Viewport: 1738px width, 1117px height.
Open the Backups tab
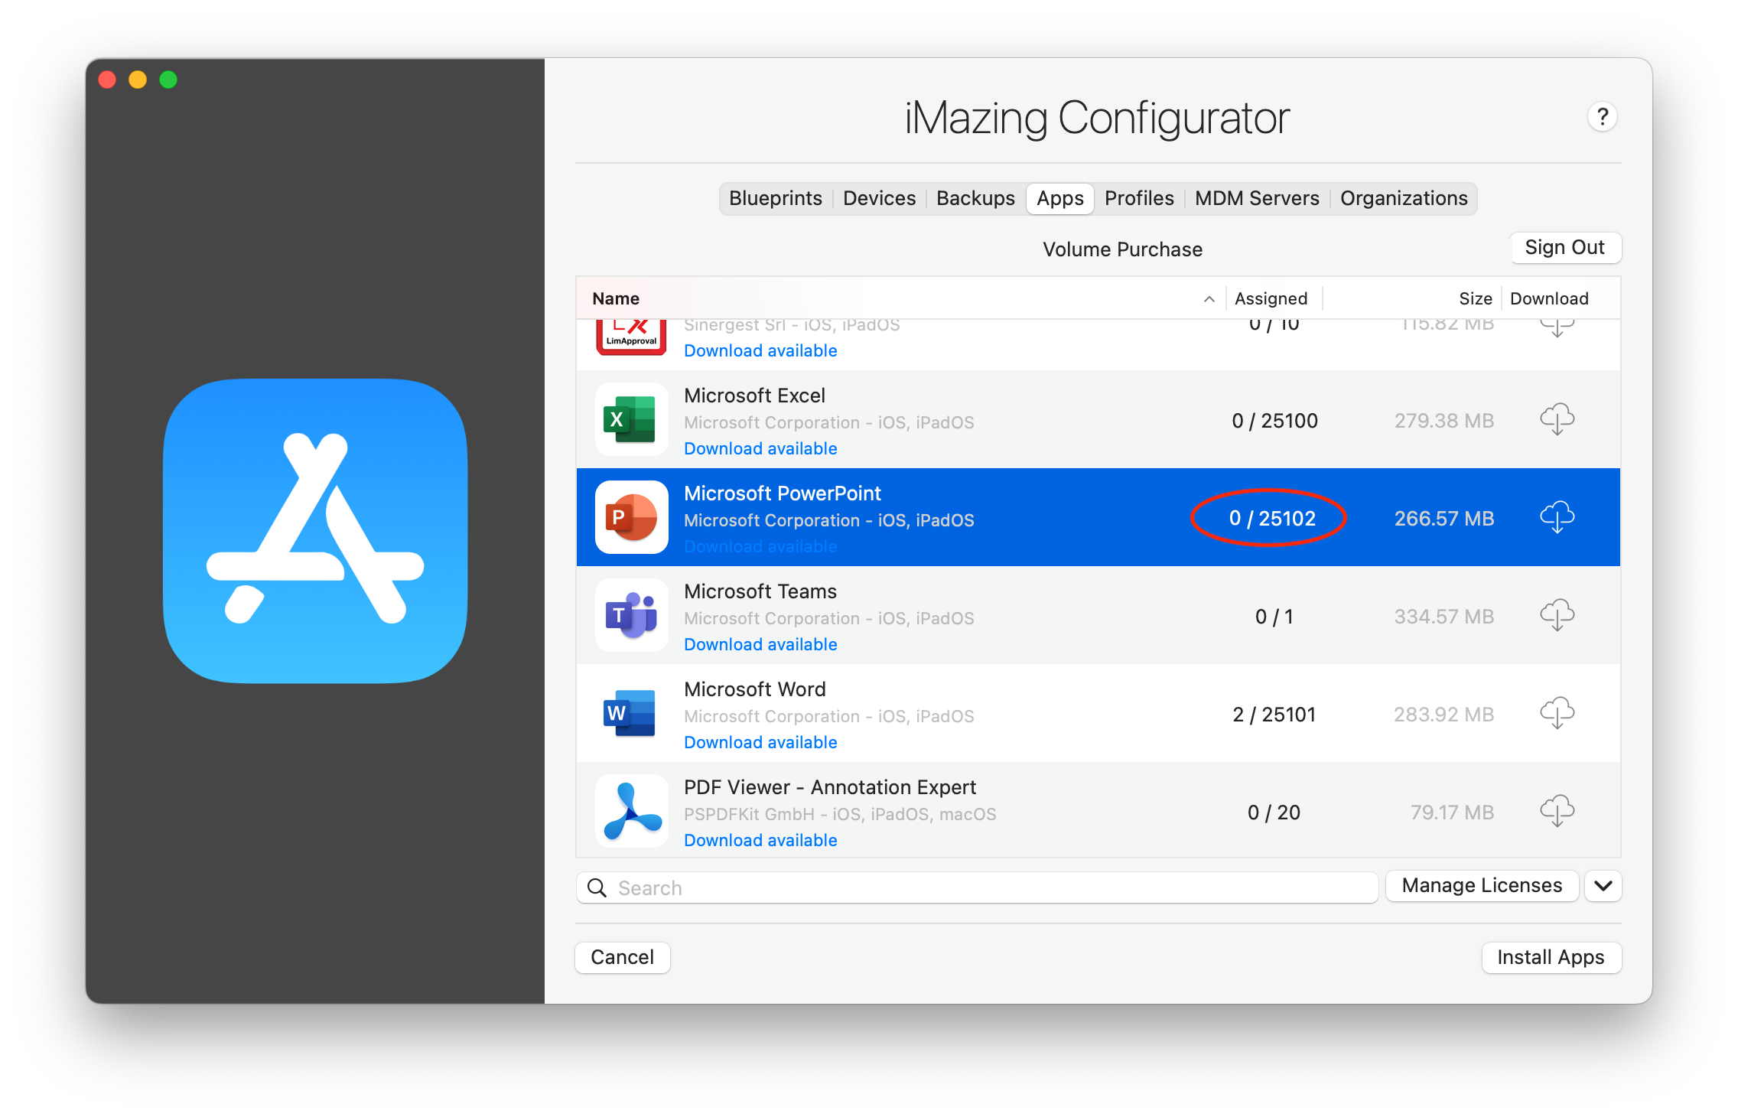pyautogui.click(x=975, y=198)
